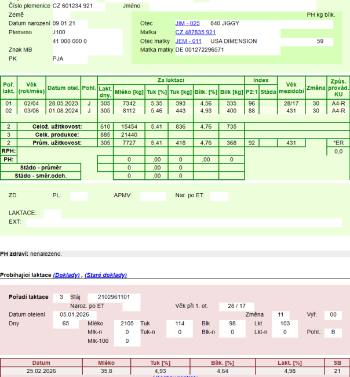Click the Datum otelení field 05.01.2026
Viewport: 350px width, 377px height.
76,314
